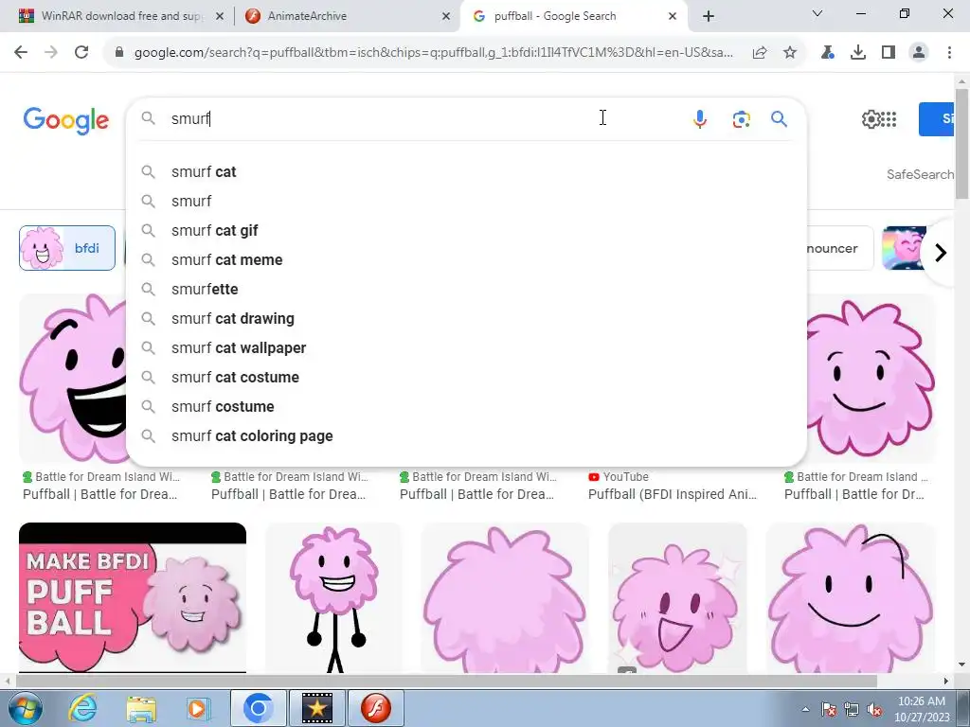
Task: Click the horizontal scrollbar at bottom
Action: [x=445, y=682]
